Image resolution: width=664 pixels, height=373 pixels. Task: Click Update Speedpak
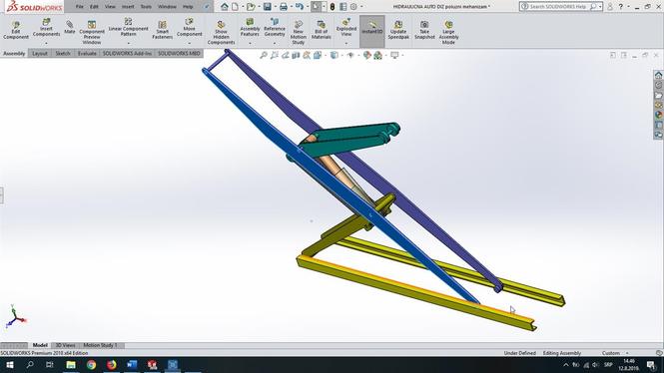click(398, 30)
